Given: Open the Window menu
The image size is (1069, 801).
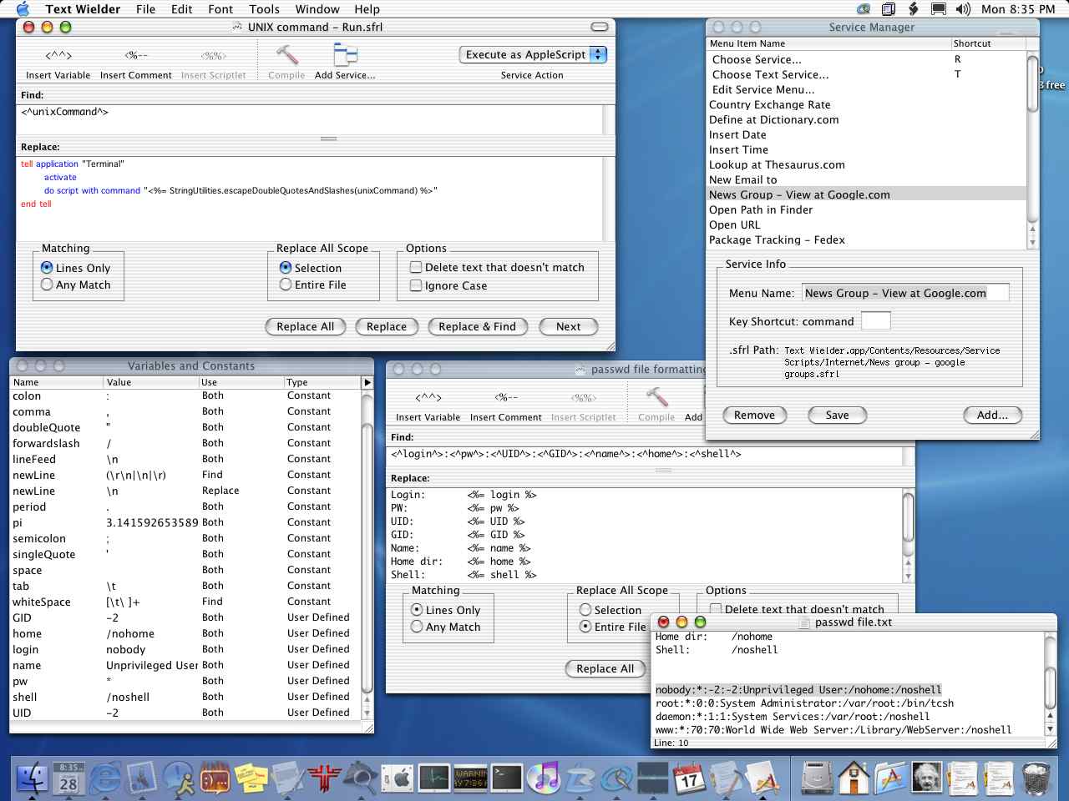Looking at the screenshot, I should pyautogui.click(x=317, y=9).
